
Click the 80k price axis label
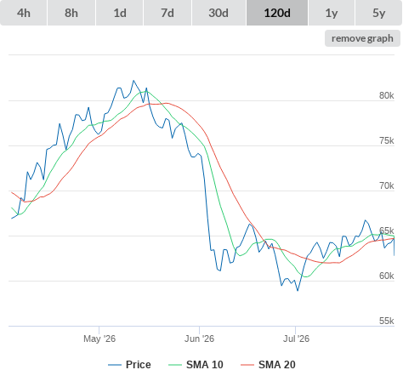point(387,95)
